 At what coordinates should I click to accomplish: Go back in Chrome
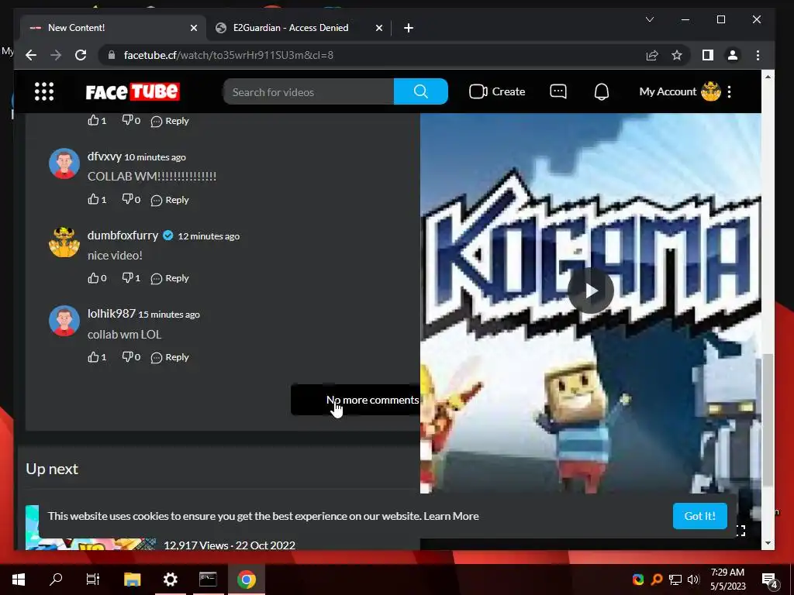click(x=31, y=55)
